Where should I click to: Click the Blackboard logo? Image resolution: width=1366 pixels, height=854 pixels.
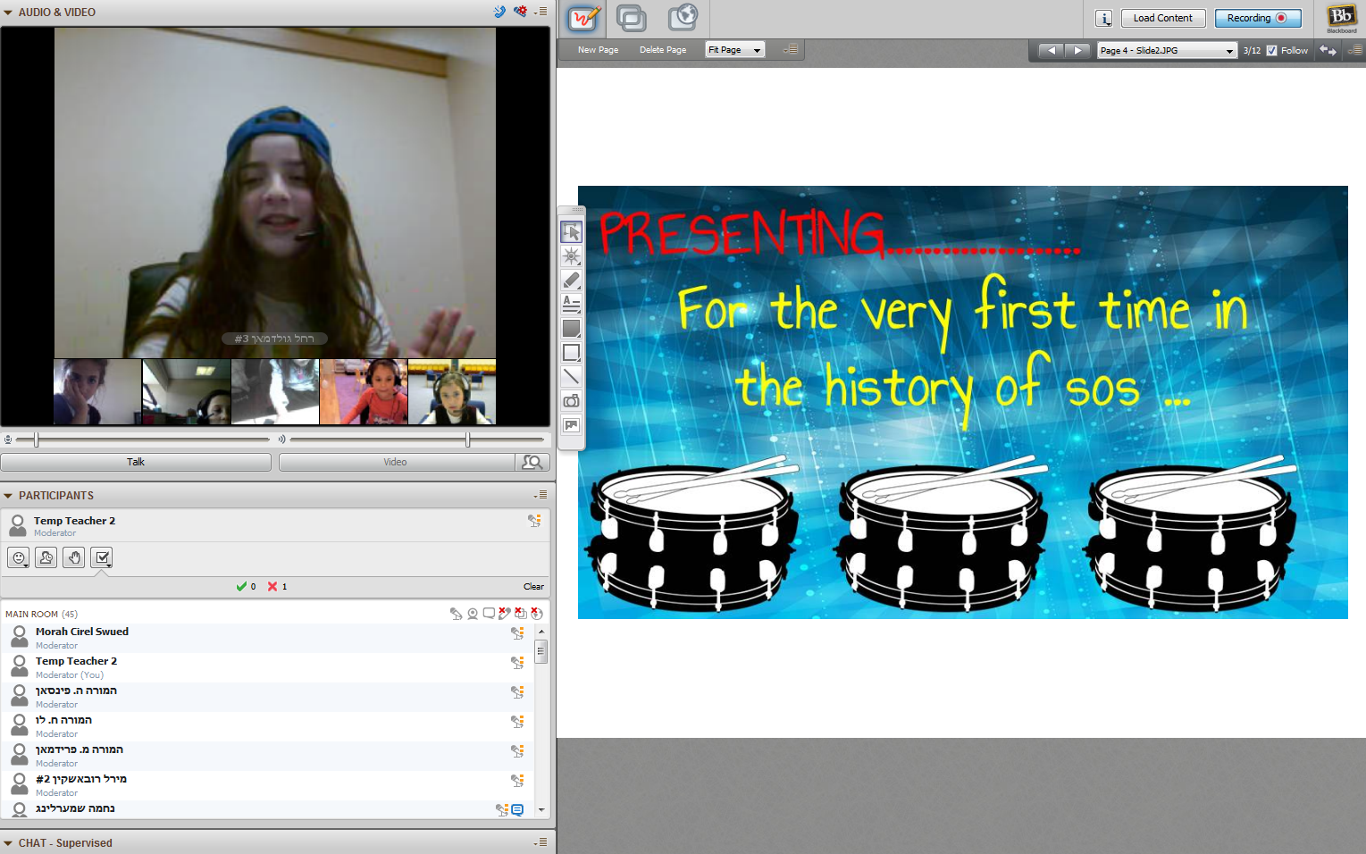1342,18
